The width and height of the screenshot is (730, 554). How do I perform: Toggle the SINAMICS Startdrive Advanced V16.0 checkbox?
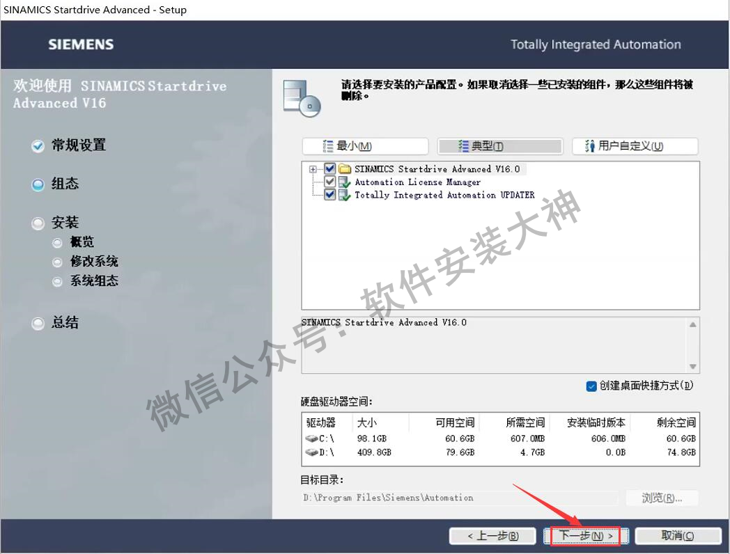(x=329, y=168)
